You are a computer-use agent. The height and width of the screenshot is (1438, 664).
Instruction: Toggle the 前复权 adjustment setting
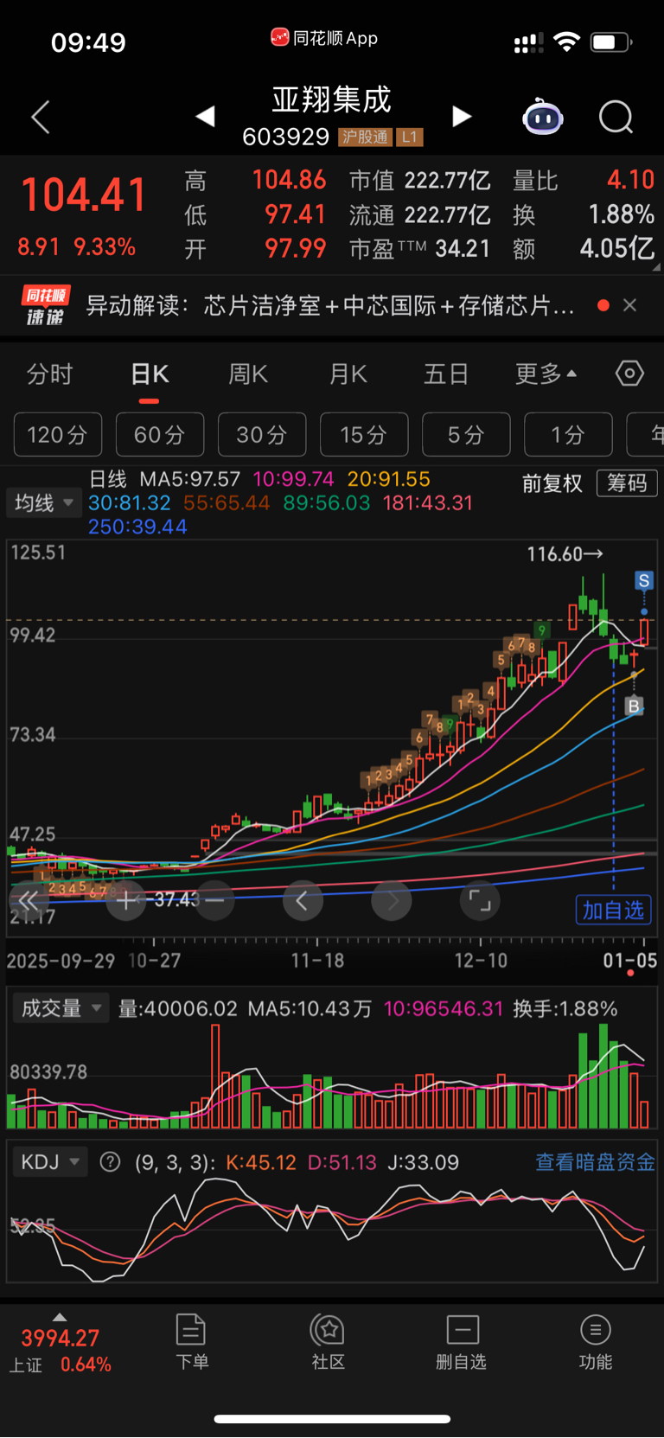[x=552, y=483]
